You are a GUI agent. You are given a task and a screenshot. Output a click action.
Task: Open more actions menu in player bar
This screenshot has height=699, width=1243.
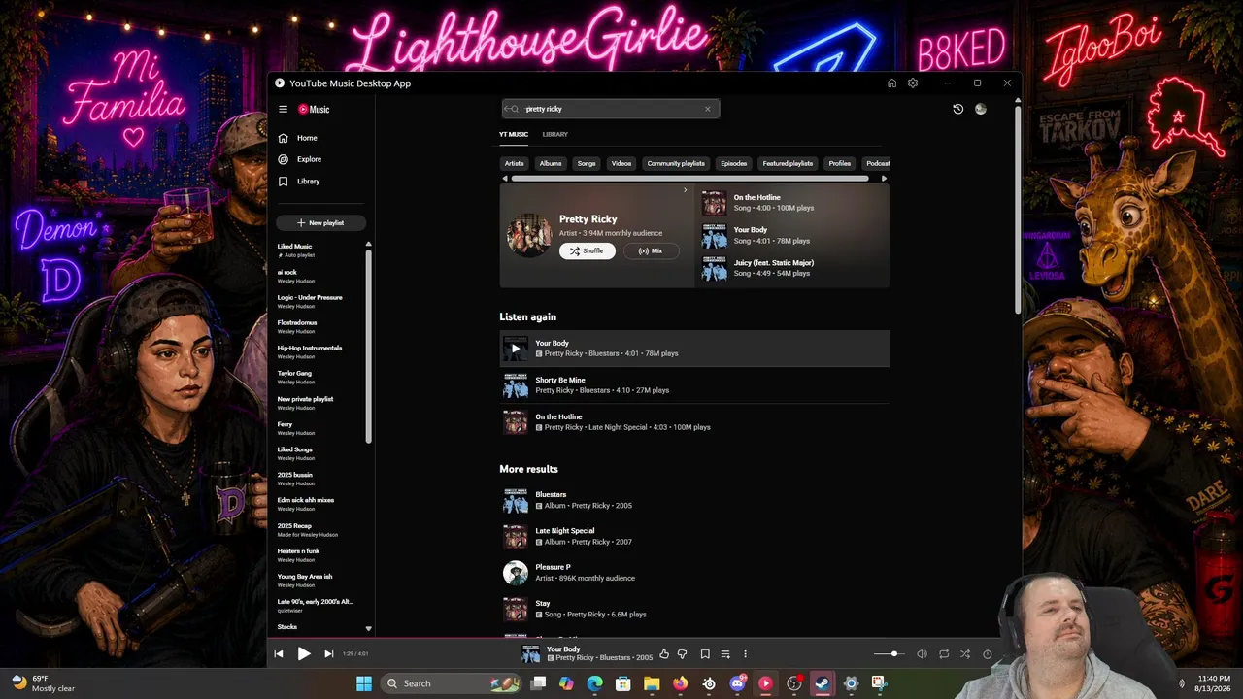click(x=745, y=654)
